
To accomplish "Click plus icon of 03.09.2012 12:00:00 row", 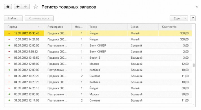I will (9, 94).
